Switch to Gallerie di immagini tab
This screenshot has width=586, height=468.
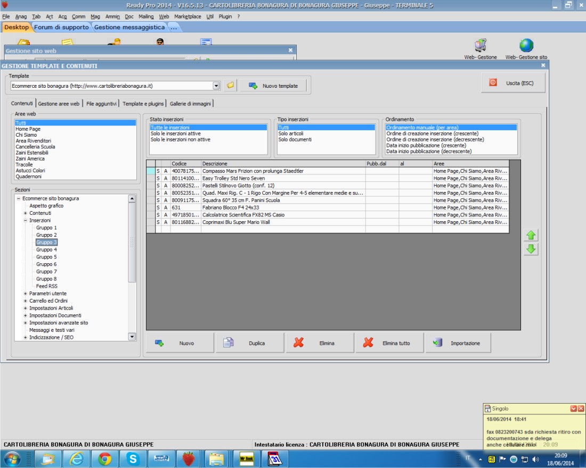[x=190, y=104]
